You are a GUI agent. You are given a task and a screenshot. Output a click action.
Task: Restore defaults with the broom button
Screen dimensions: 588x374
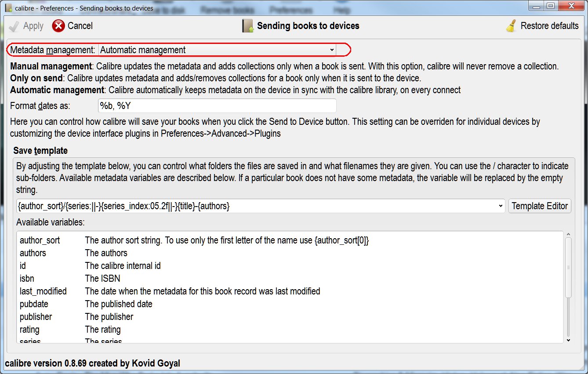click(x=542, y=26)
